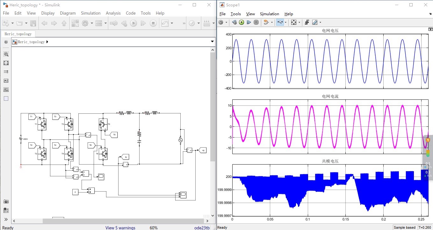Screen dimensions: 433x230
Task: Click the Simulink canvas vertical scrollbar thumb
Action: [x=213, y=107]
